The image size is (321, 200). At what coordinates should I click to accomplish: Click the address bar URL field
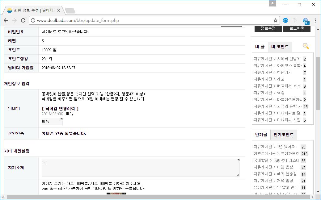click(151, 20)
